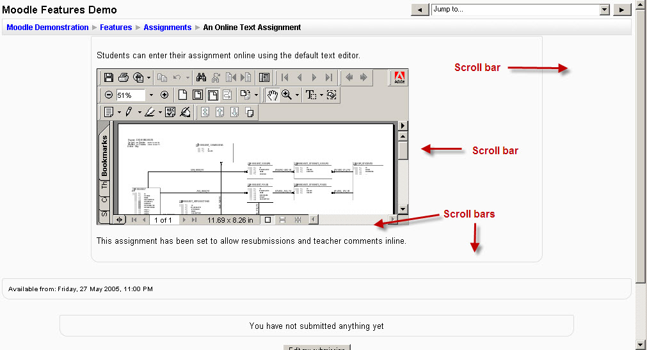Select the Text Select tool
The image size is (647, 350).
pos(311,95)
